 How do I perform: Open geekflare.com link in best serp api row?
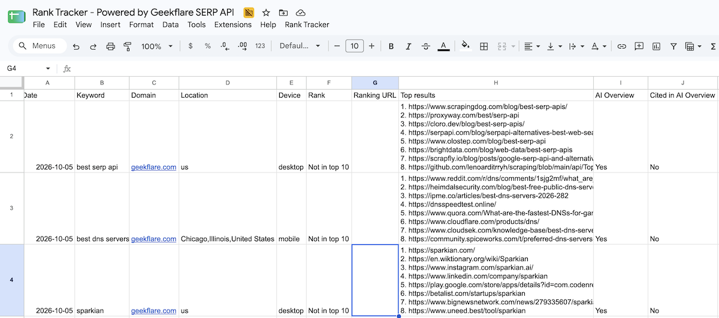tap(153, 167)
